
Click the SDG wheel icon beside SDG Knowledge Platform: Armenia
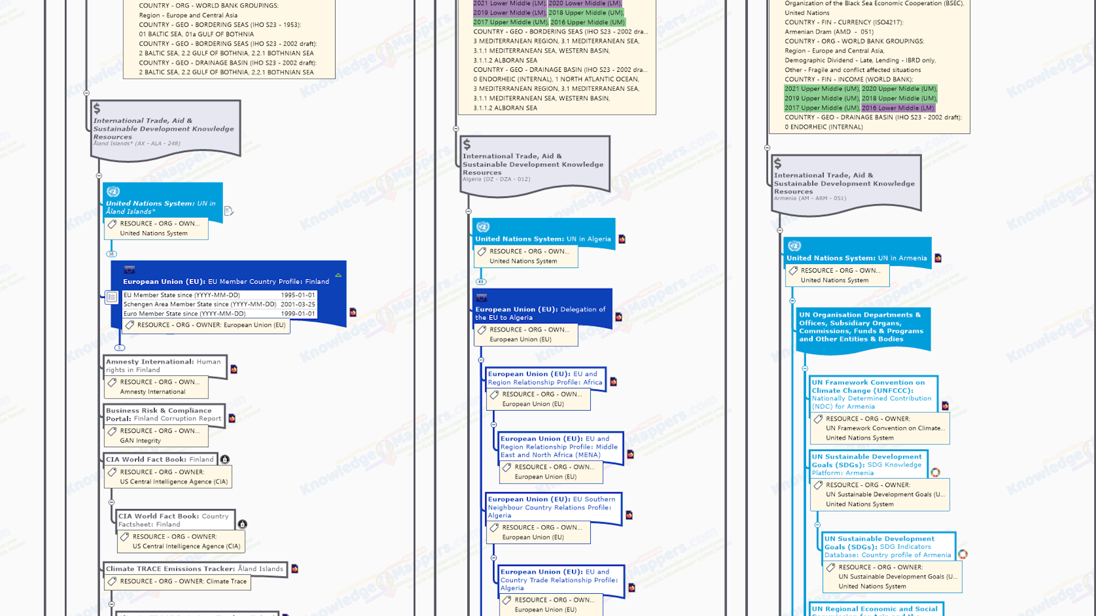[935, 472]
